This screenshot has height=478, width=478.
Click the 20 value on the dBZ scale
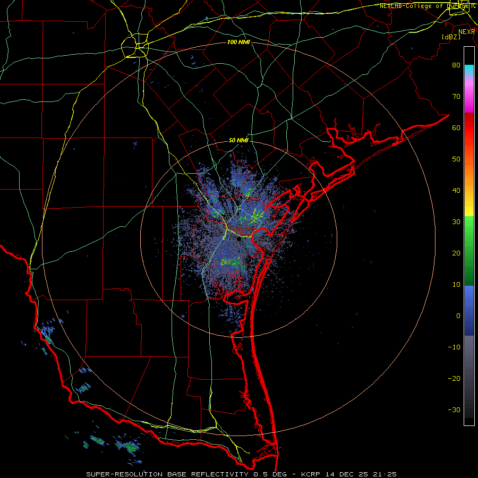point(456,253)
